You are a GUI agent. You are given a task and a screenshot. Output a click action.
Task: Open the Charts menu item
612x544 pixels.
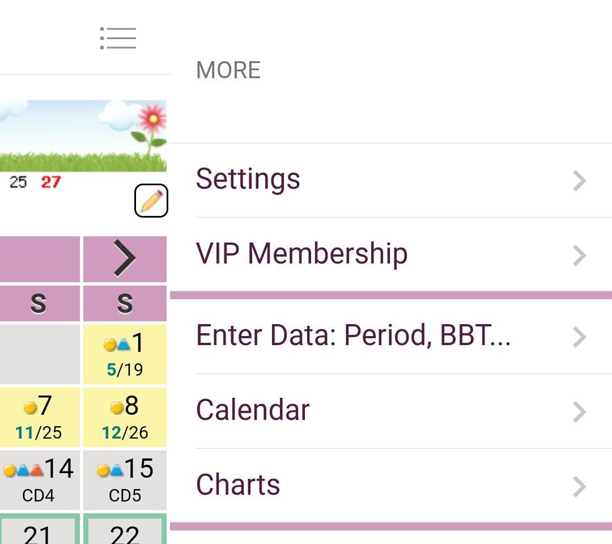[238, 485]
